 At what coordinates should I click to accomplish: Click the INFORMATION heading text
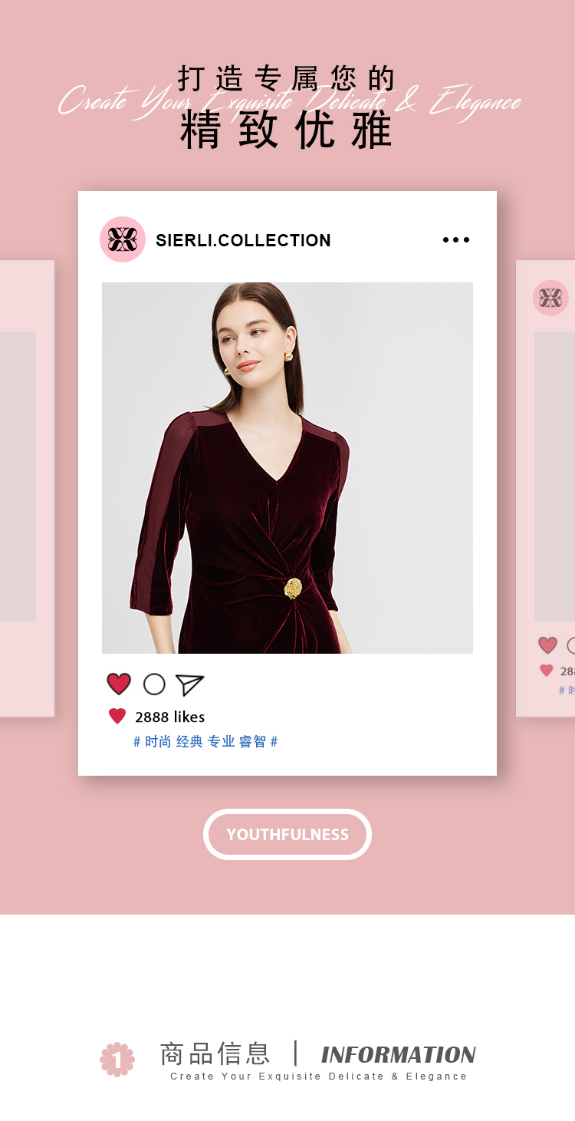tap(399, 1055)
